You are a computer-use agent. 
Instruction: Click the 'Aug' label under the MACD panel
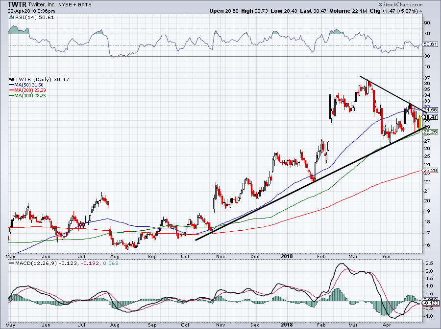coord(115,326)
